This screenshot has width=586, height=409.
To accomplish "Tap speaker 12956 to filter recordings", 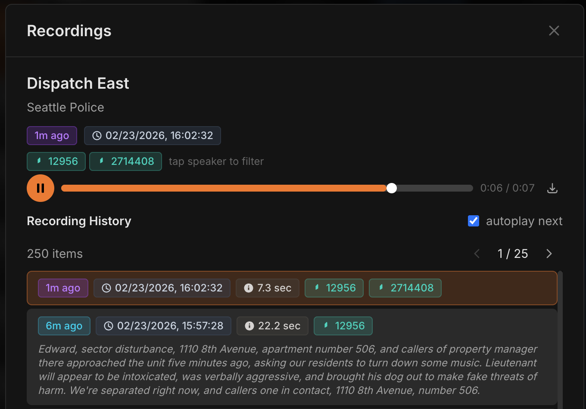I will pyautogui.click(x=56, y=161).
